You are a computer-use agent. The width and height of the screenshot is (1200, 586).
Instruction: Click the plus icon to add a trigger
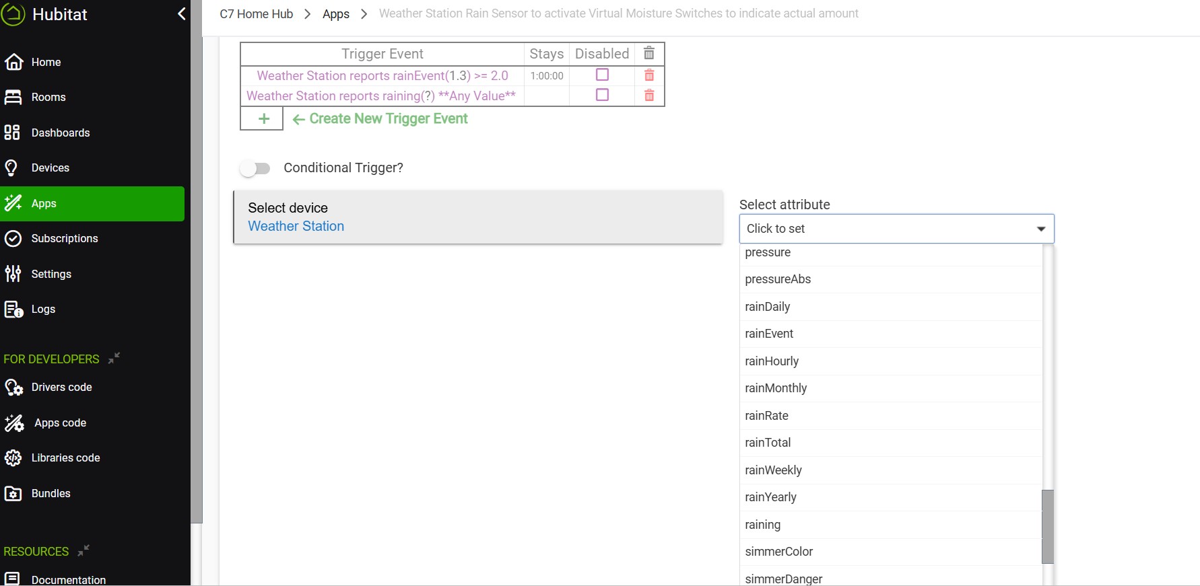(263, 119)
